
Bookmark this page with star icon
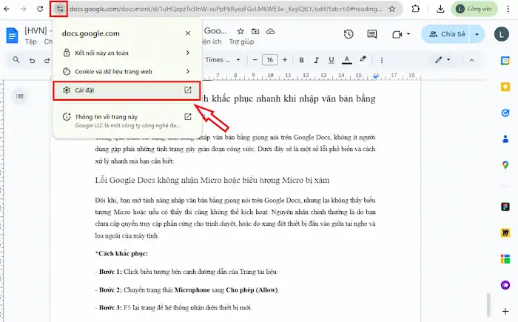[x=393, y=10]
